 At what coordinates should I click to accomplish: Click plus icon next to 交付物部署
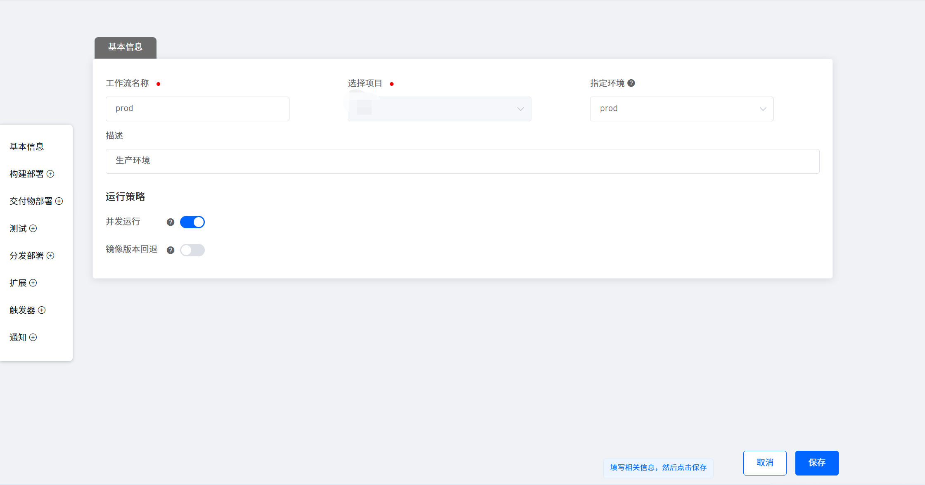(x=59, y=201)
